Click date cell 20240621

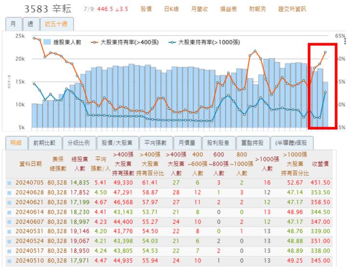coord(30,202)
